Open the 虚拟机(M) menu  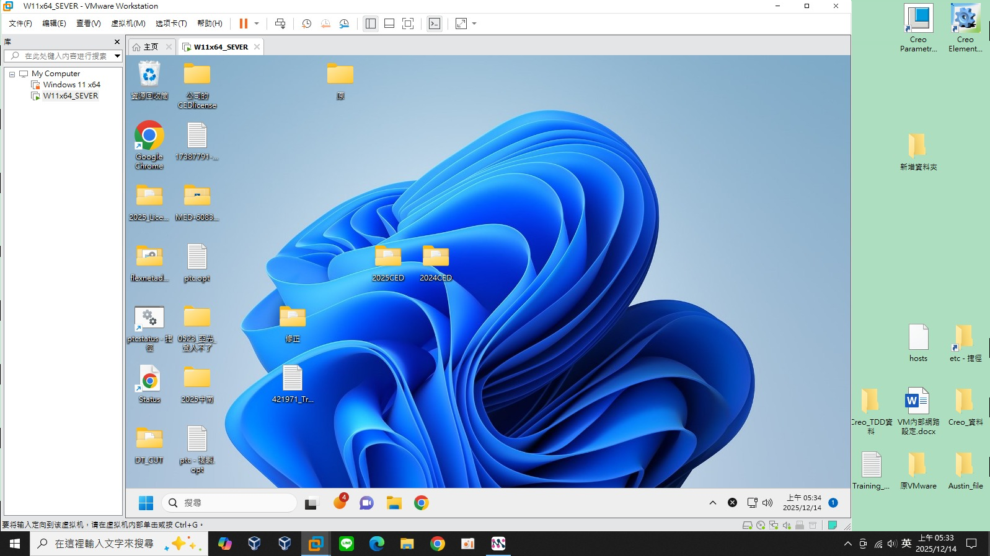(x=128, y=24)
